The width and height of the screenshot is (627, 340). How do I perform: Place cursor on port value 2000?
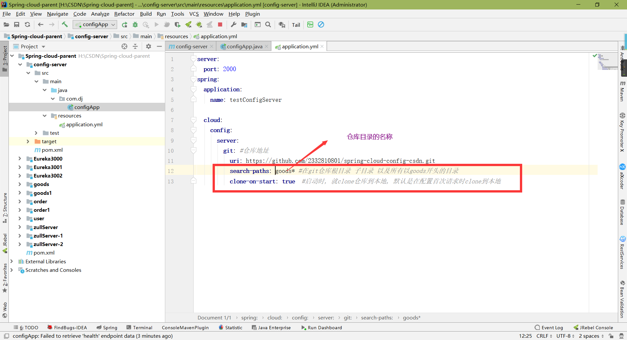[229, 69]
